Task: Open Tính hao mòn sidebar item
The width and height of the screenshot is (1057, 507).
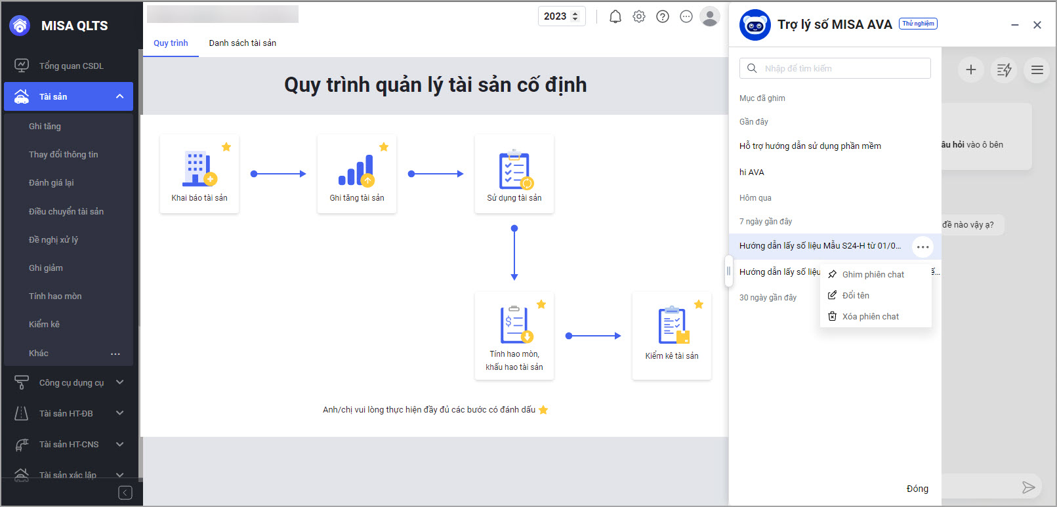Action: pyautogui.click(x=55, y=296)
